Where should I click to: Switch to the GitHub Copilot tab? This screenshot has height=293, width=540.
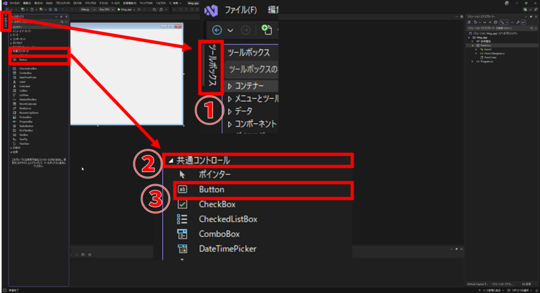coord(477,284)
